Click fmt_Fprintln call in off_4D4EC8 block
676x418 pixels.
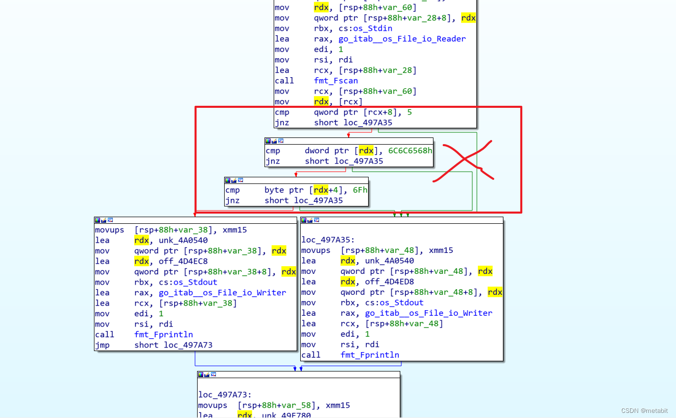[x=163, y=335]
